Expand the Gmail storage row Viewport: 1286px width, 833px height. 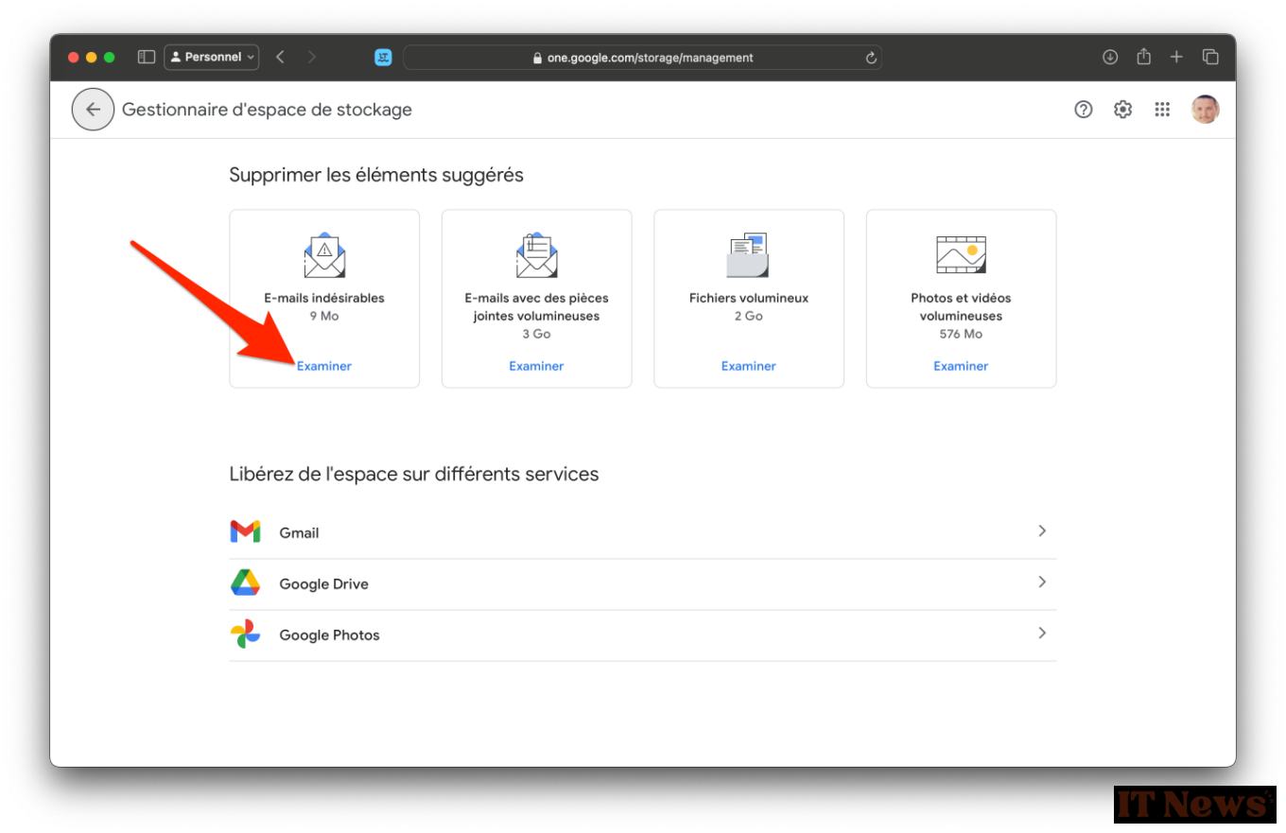click(1041, 531)
